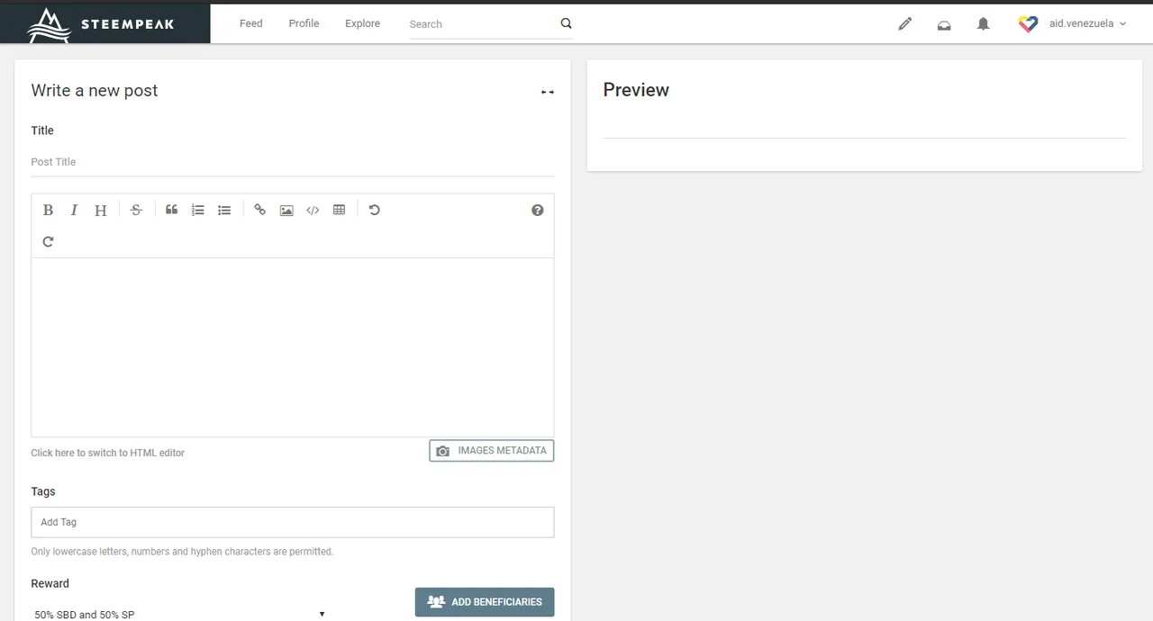Image resolution: width=1153 pixels, height=621 pixels.
Task: Click ADD BENEFICIARIES button
Action: point(485,602)
